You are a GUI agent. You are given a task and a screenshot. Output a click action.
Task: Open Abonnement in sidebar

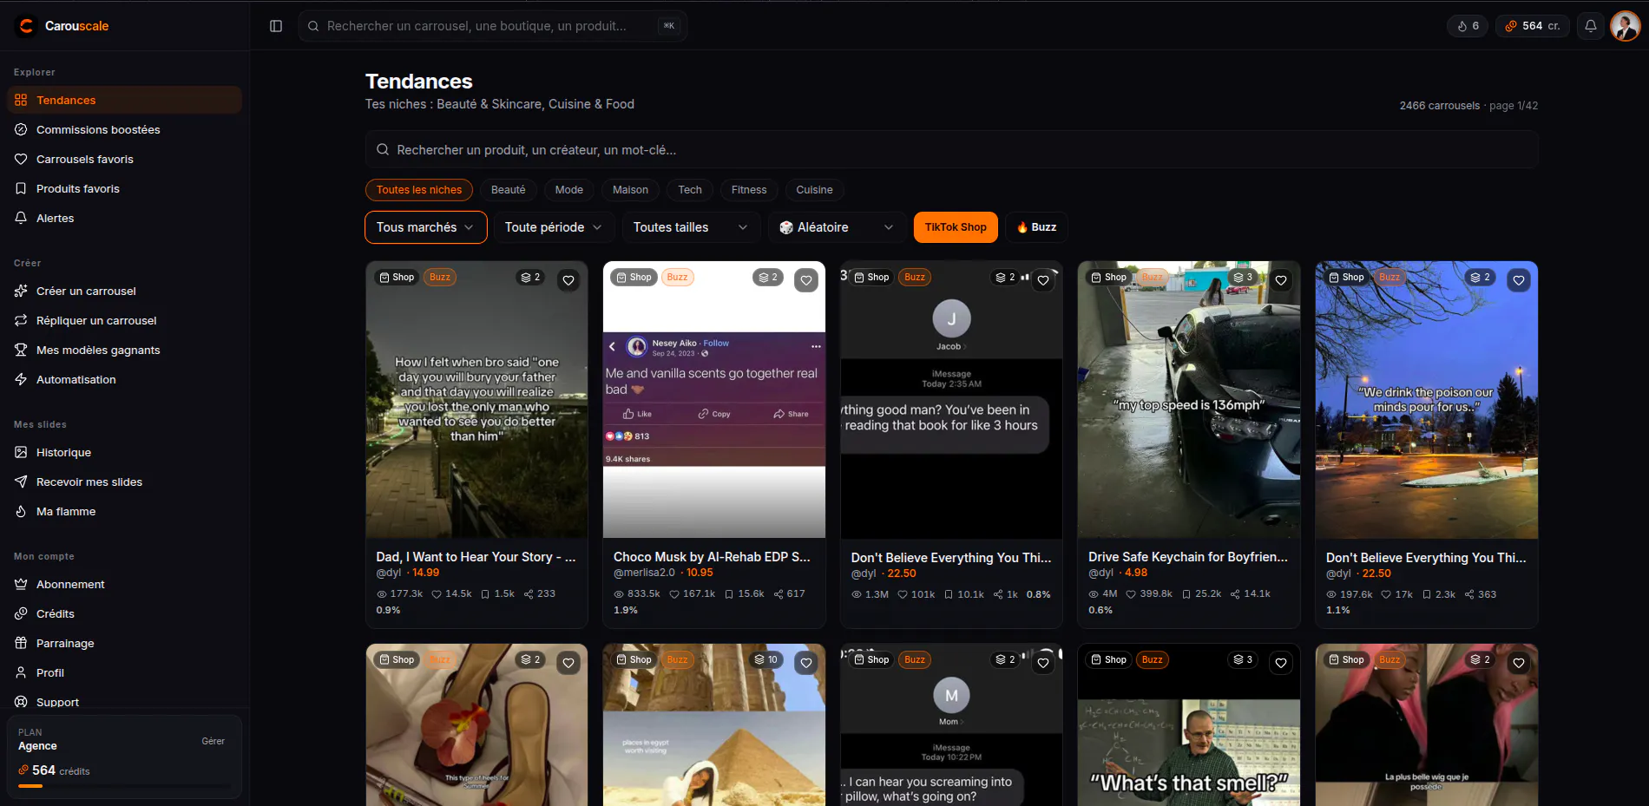point(124,584)
